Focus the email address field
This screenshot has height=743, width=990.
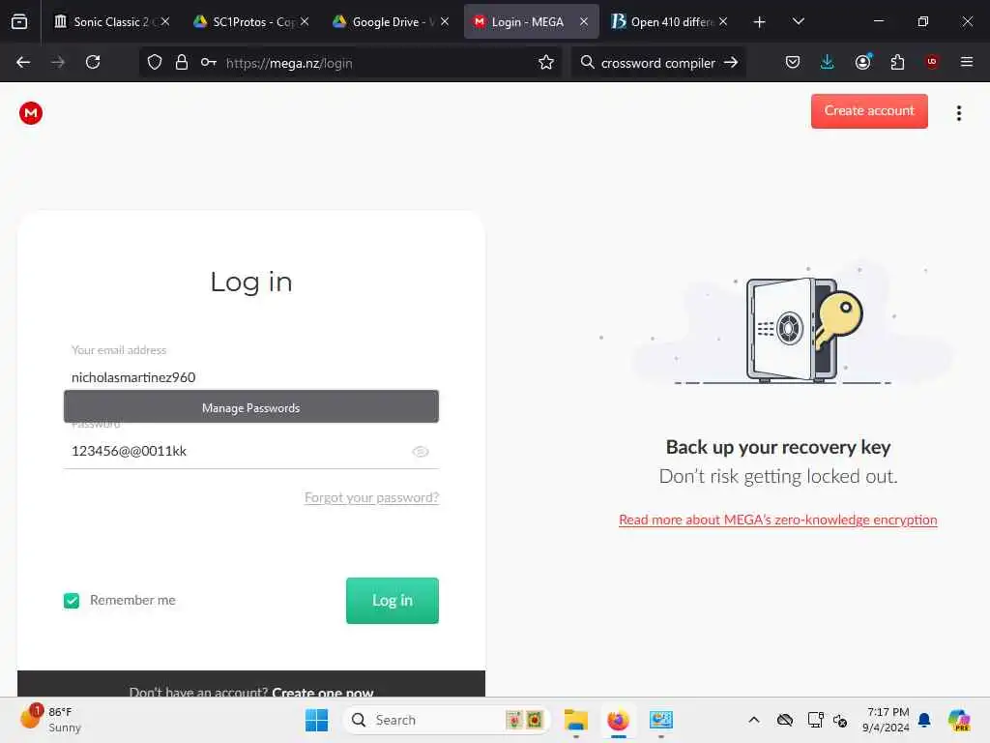pyautogui.click(x=250, y=377)
